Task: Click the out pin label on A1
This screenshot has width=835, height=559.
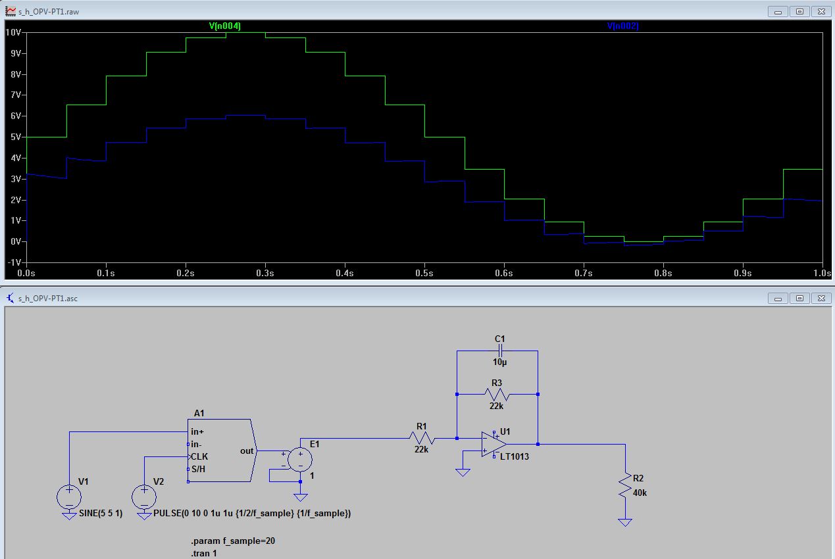Action: tap(247, 451)
